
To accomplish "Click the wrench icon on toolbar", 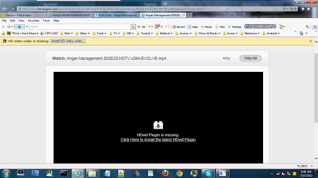I will tap(307, 26).
